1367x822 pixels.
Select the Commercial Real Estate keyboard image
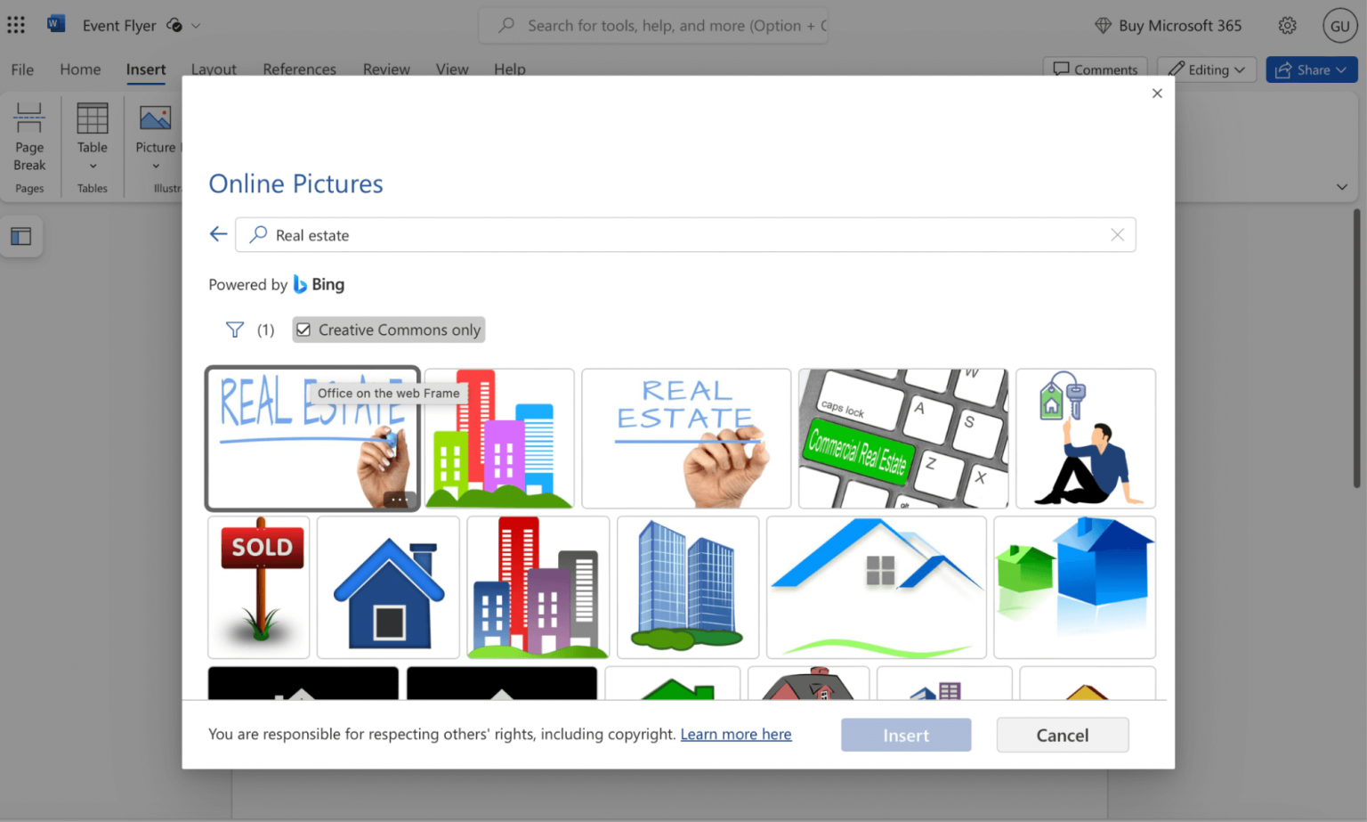[x=902, y=439]
